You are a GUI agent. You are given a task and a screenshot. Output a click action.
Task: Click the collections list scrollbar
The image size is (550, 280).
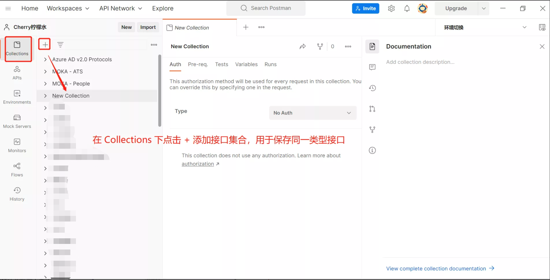160,91
